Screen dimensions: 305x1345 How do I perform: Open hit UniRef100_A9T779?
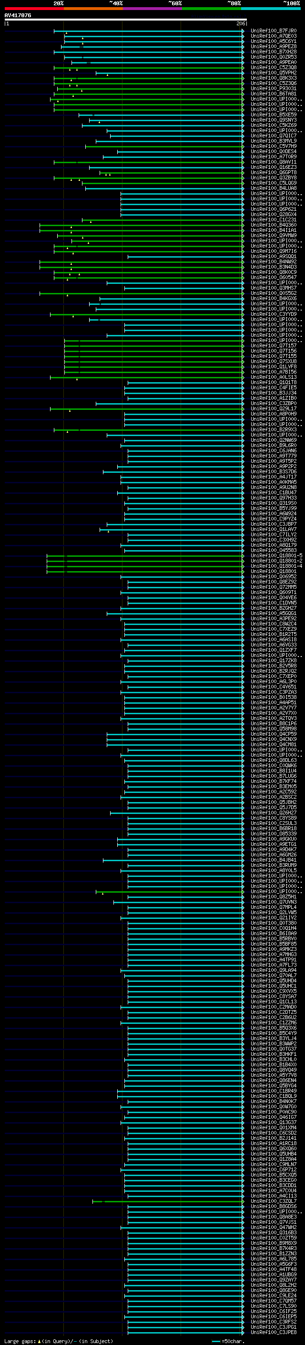(274, 456)
